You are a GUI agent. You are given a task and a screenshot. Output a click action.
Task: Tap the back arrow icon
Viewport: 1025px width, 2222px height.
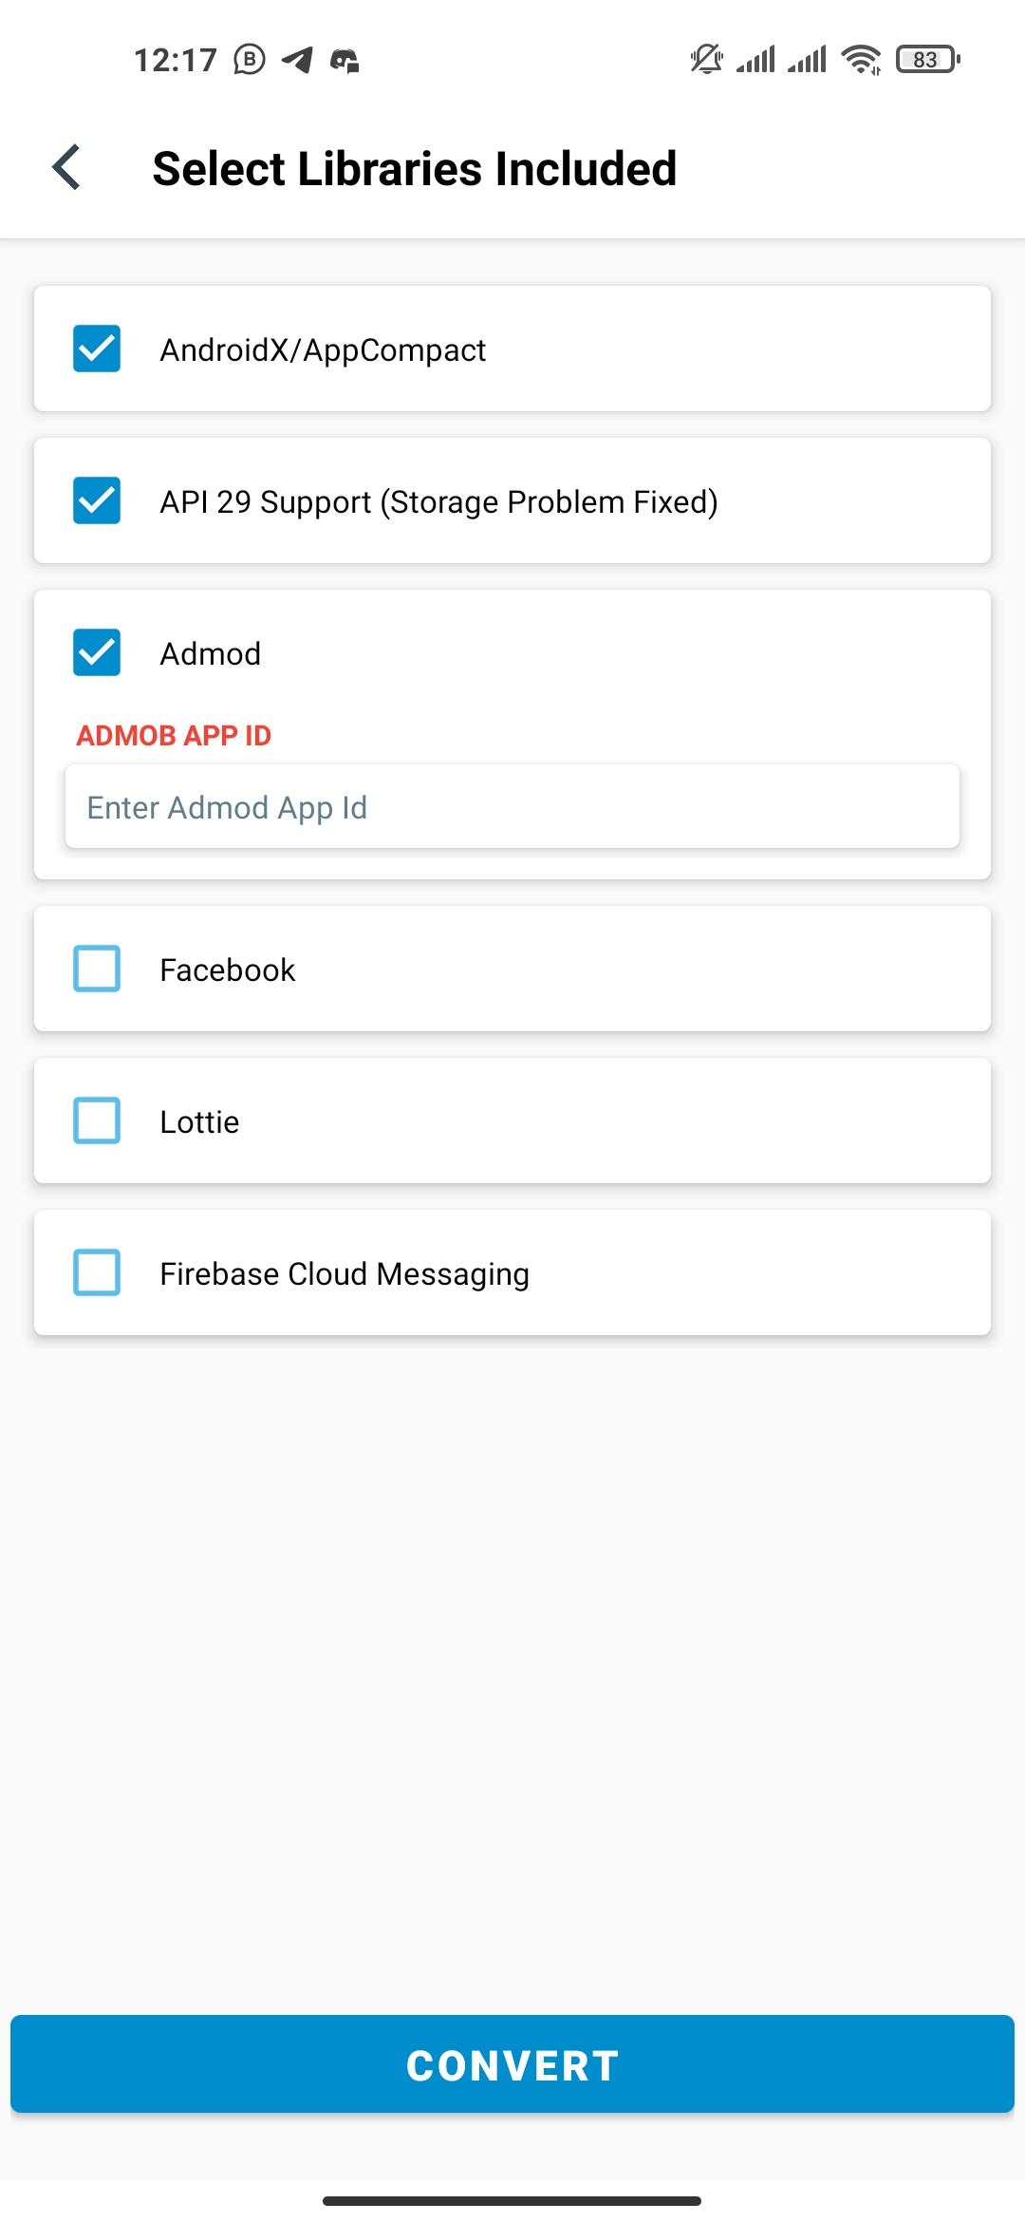66,168
